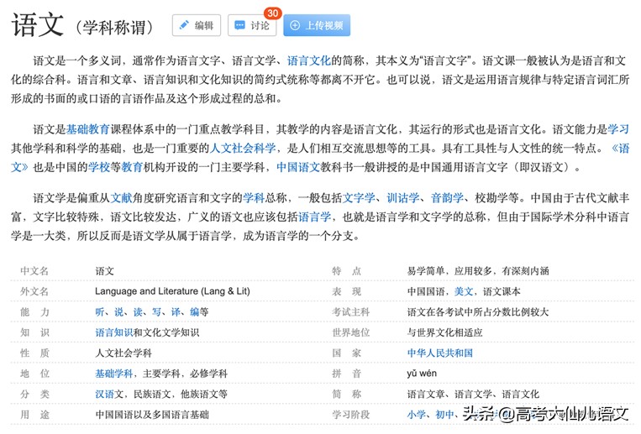Click the orange 30 notification badge
Screen dimensions: 641x434
[273, 13]
